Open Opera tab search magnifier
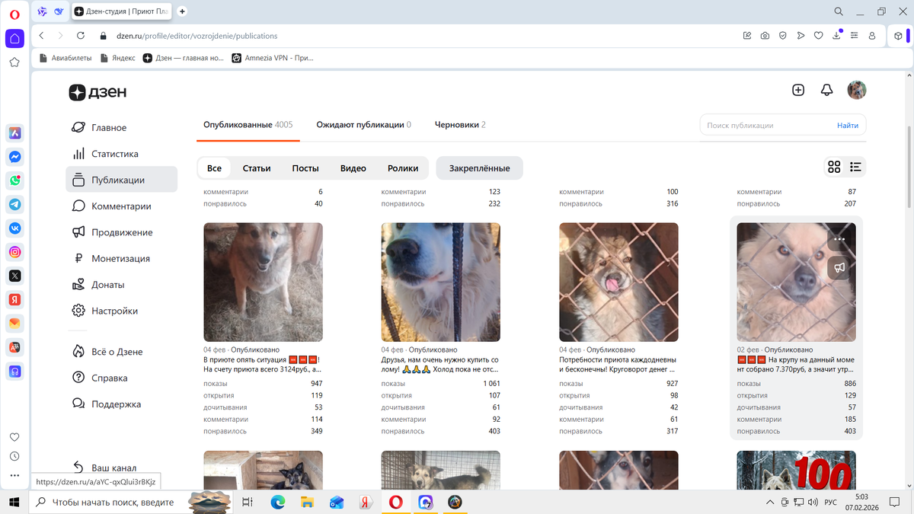 (839, 11)
